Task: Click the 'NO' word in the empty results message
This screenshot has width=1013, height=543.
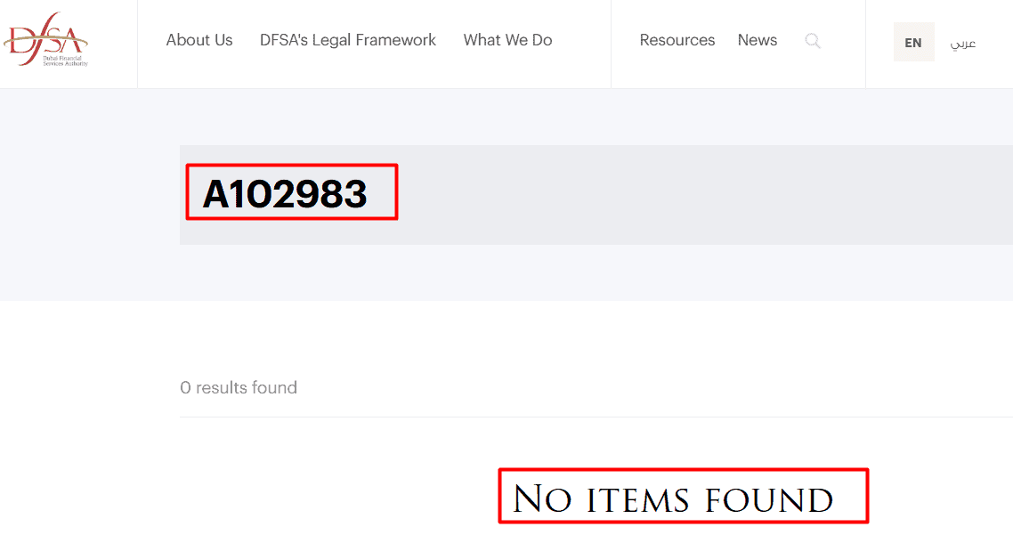Action: [542, 499]
